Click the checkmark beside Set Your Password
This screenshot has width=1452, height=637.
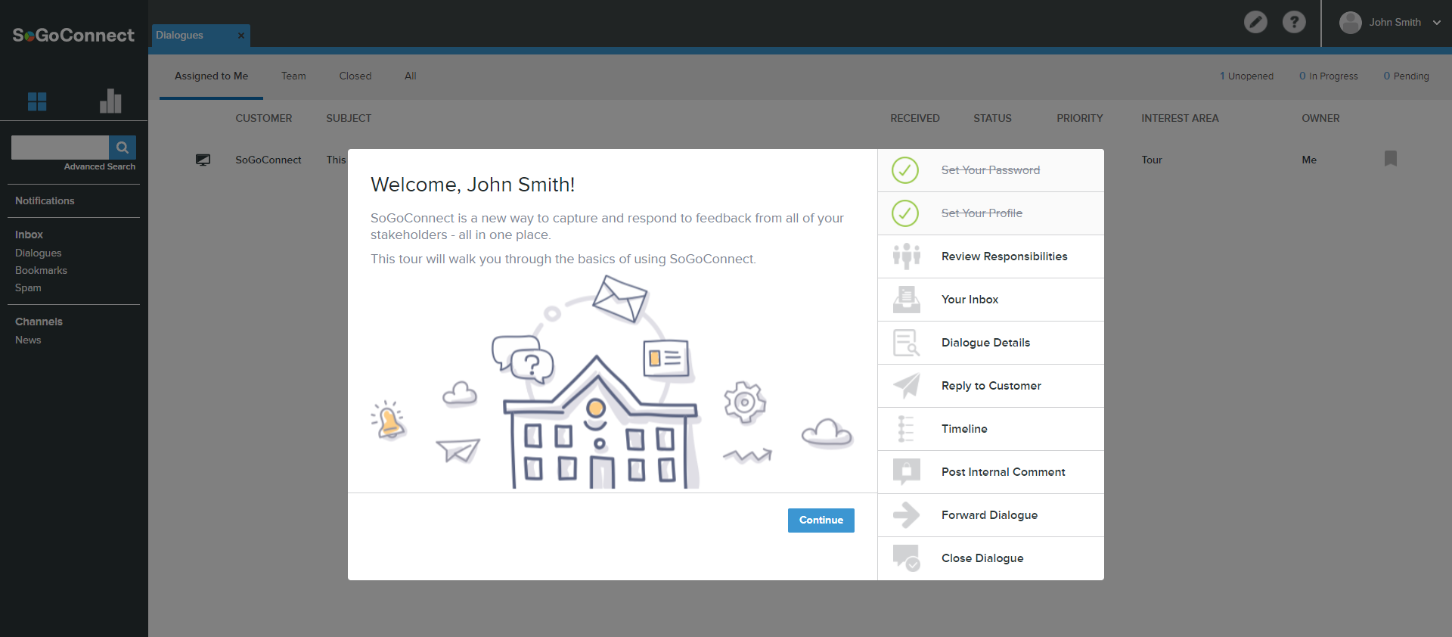coord(904,170)
